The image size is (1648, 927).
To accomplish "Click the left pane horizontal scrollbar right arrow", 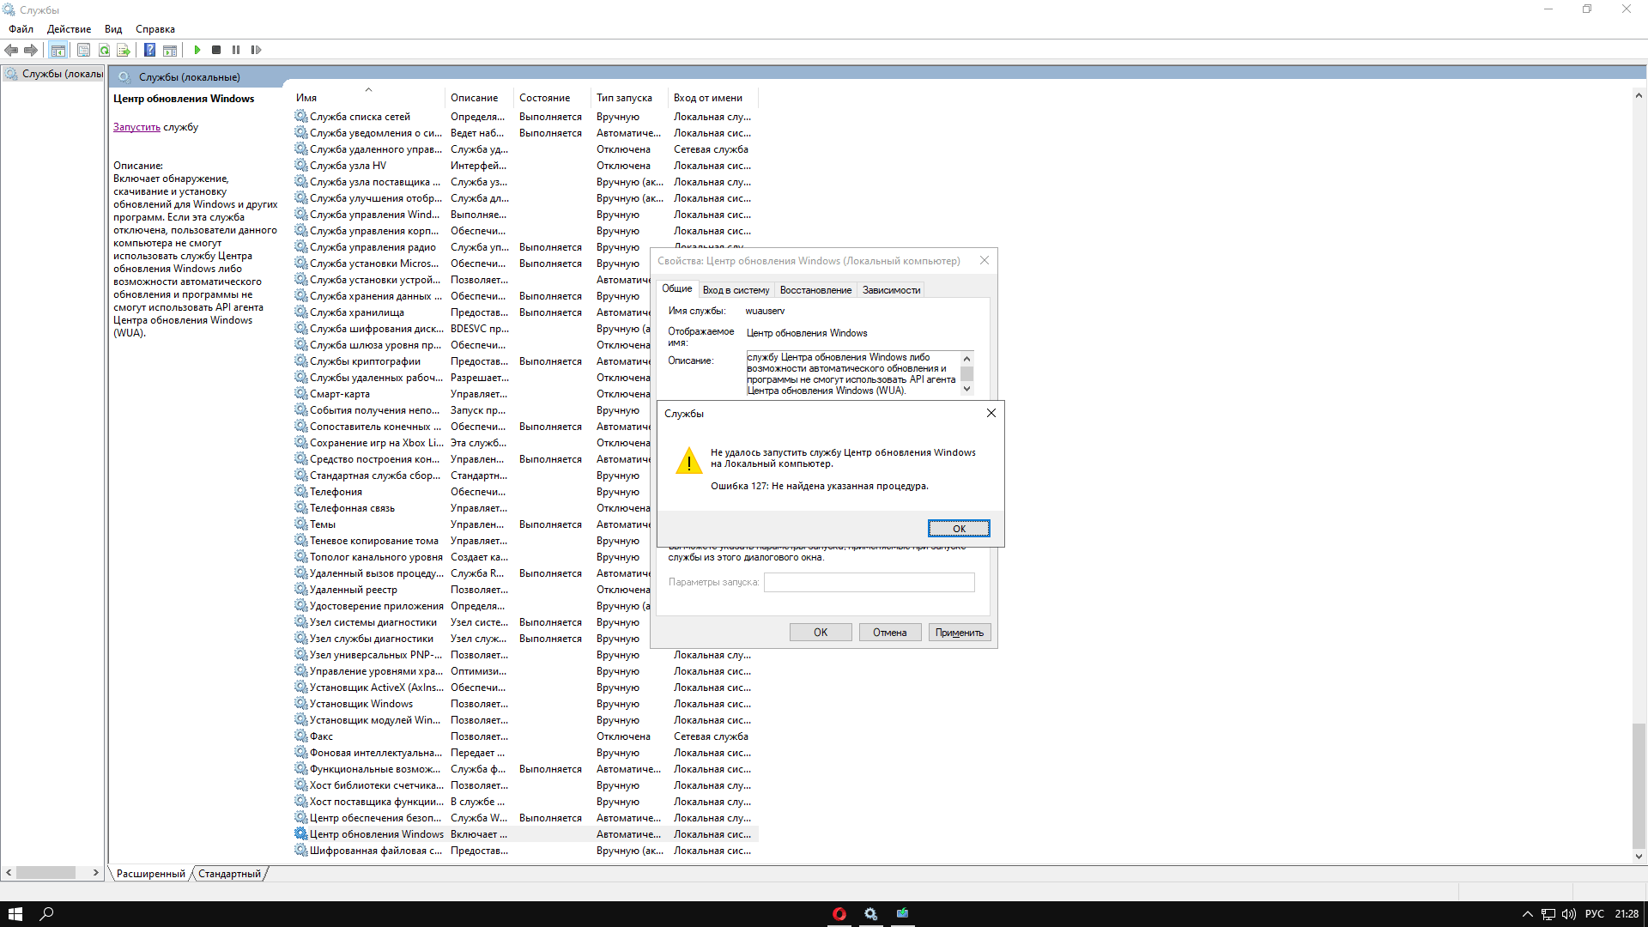I will pos(96,873).
